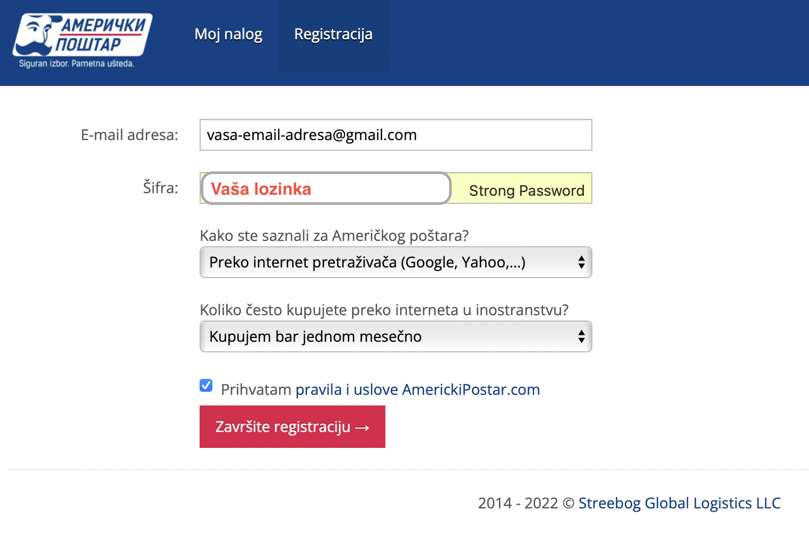Open the 'Koliko često kupujete' dropdown

coord(395,336)
